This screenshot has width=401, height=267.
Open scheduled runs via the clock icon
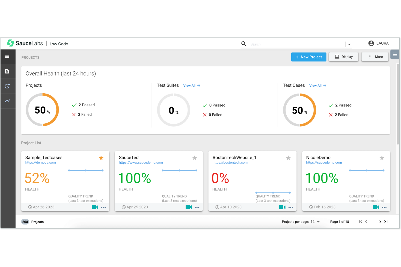tap(7, 86)
